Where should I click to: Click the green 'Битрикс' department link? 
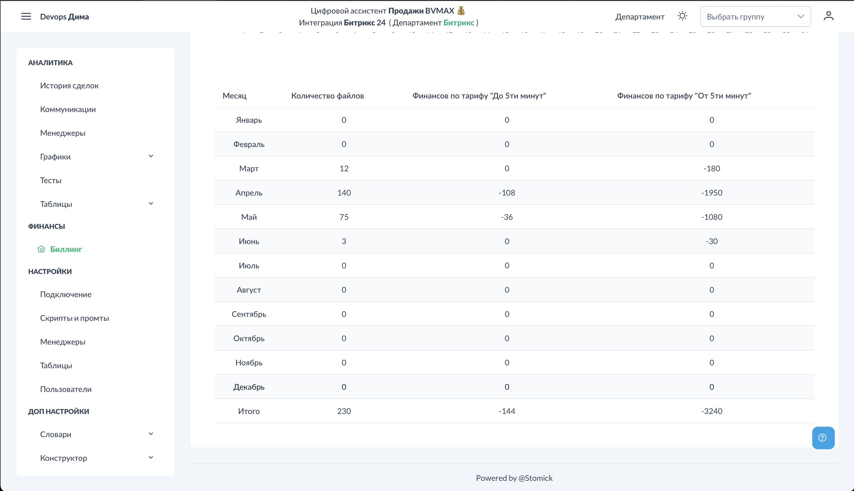[459, 23]
